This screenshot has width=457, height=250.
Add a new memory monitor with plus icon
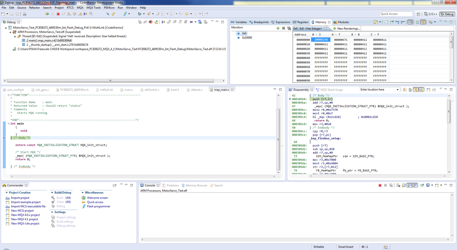277,28
